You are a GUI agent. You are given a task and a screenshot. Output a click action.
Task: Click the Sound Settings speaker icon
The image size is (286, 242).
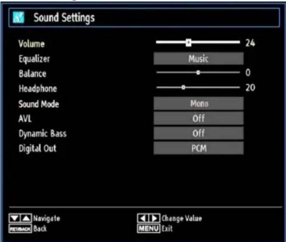pyautogui.click(x=19, y=17)
